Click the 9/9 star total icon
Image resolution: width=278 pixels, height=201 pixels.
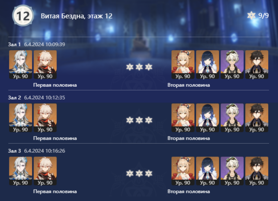pos(251,16)
